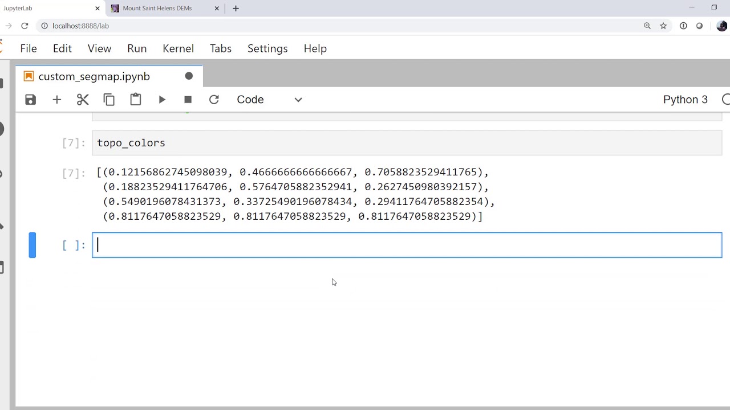Image resolution: width=730 pixels, height=410 pixels.
Task: Open the Code cell type dropdown
Action: (x=269, y=100)
